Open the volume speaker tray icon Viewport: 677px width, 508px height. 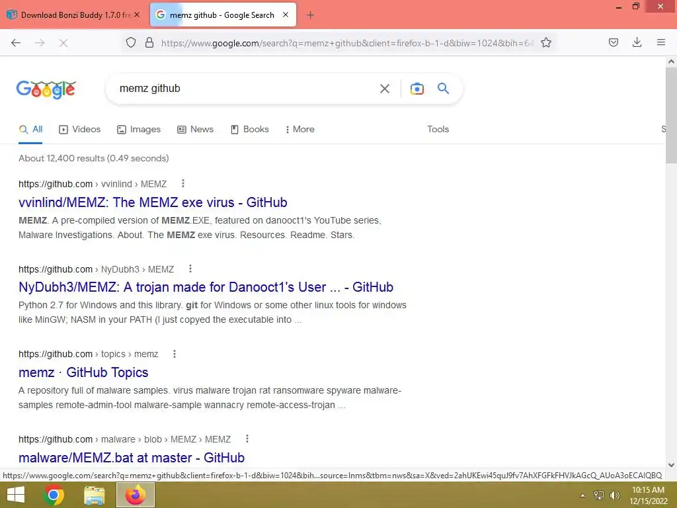615,495
